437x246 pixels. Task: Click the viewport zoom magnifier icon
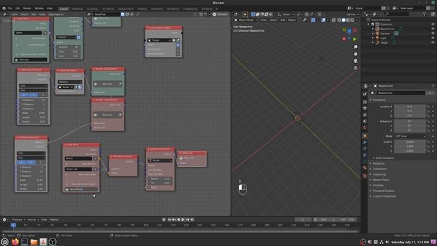(355, 47)
